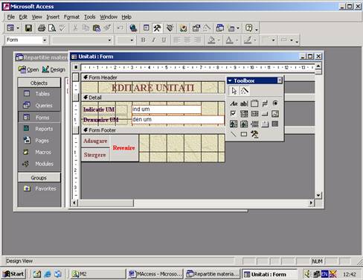The height and width of the screenshot is (280, 363).
Task: Choose the List Box tool in Toolbox
Action: pyautogui.click(x=254, y=114)
